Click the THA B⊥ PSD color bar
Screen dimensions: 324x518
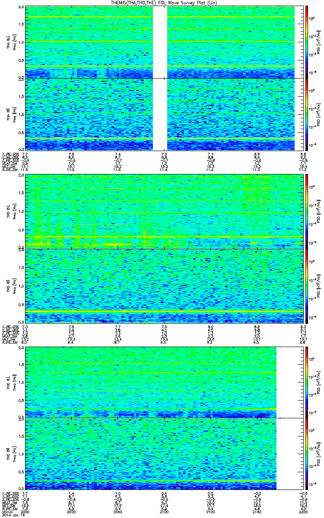pos(307,42)
